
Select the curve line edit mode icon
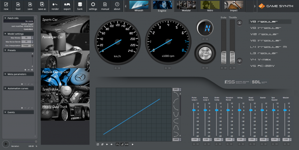[x=118, y=145]
